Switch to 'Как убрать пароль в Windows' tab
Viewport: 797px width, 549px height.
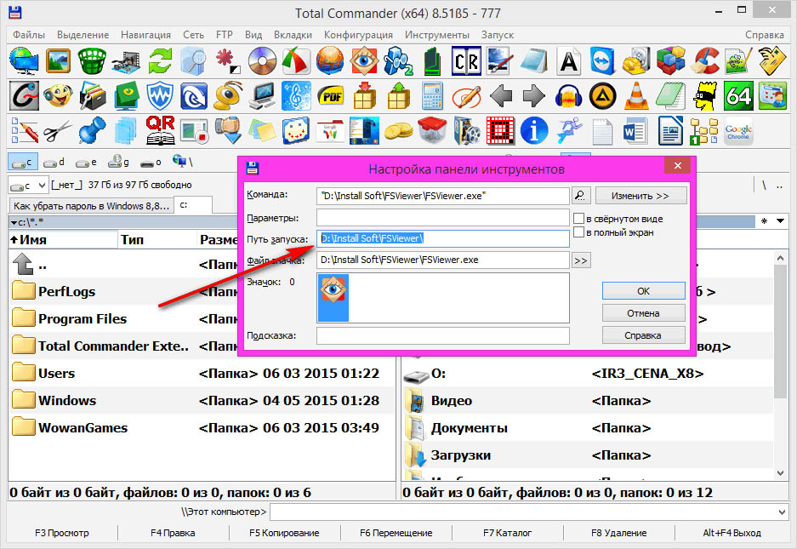92,206
